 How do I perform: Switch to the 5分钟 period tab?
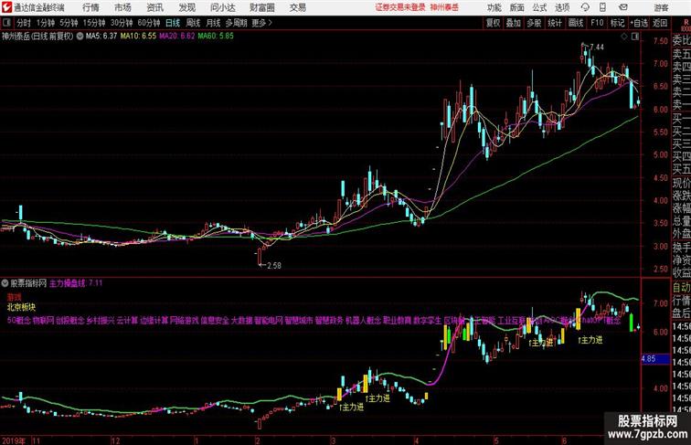tap(69, 23)
